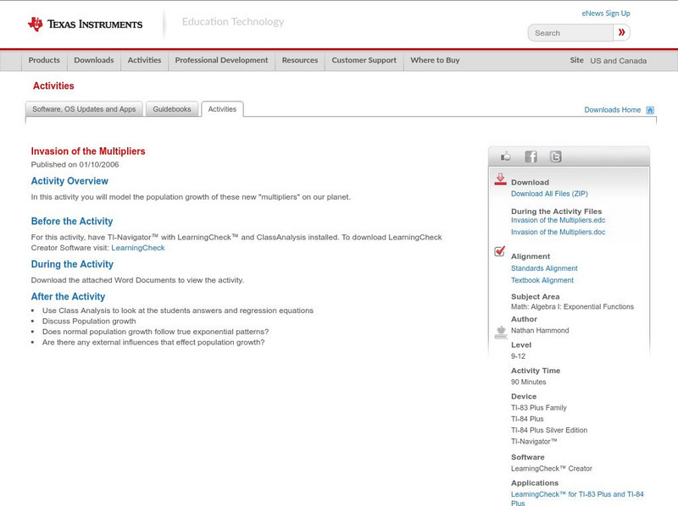
Task: Click author name Nathan Hammond
Action: (540, 330)
